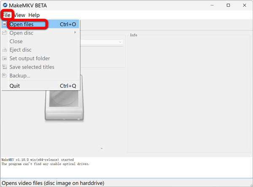Click the Eject disc icon

point(5,50)
